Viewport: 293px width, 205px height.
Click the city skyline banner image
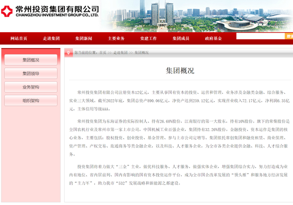[197, 16]
